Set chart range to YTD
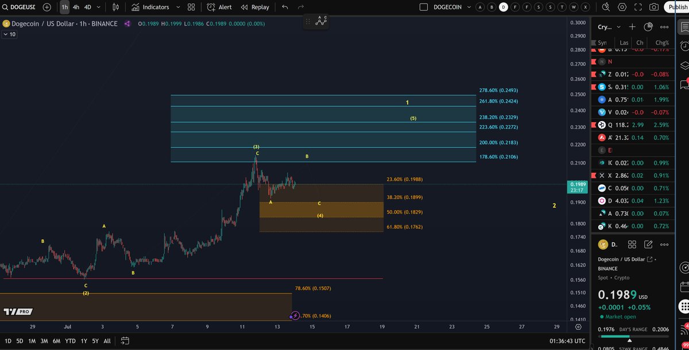Viewport: 689px width, 350px height. [x=70, y=341]
